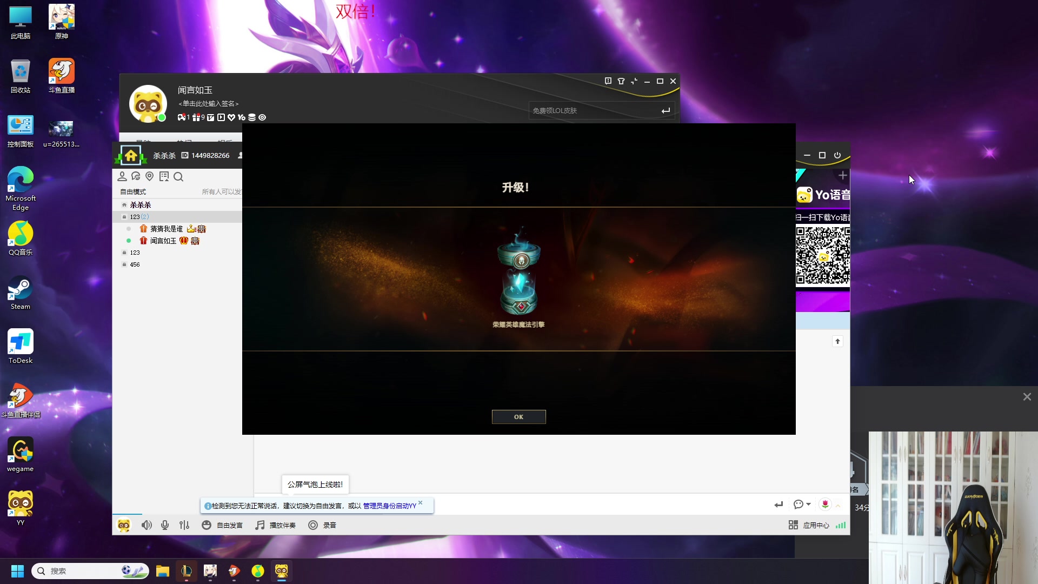
Task: Click the taskbar search box
Action: click(x=90, y=571)
